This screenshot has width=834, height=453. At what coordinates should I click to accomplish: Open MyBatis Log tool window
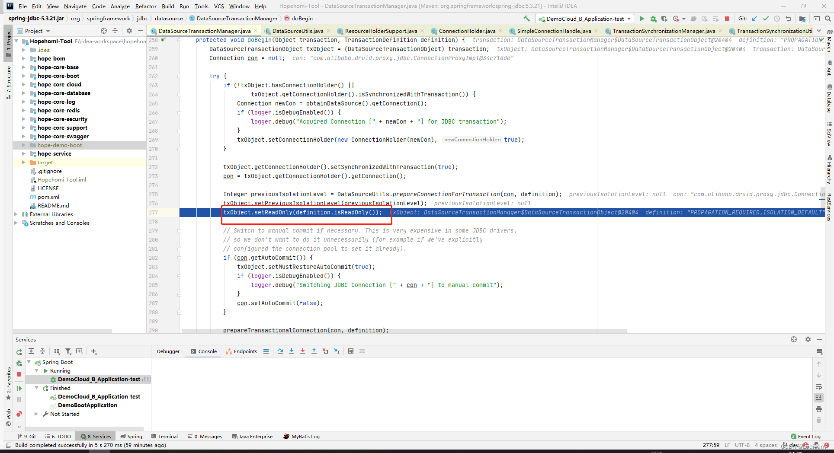(x=302, y=437)
